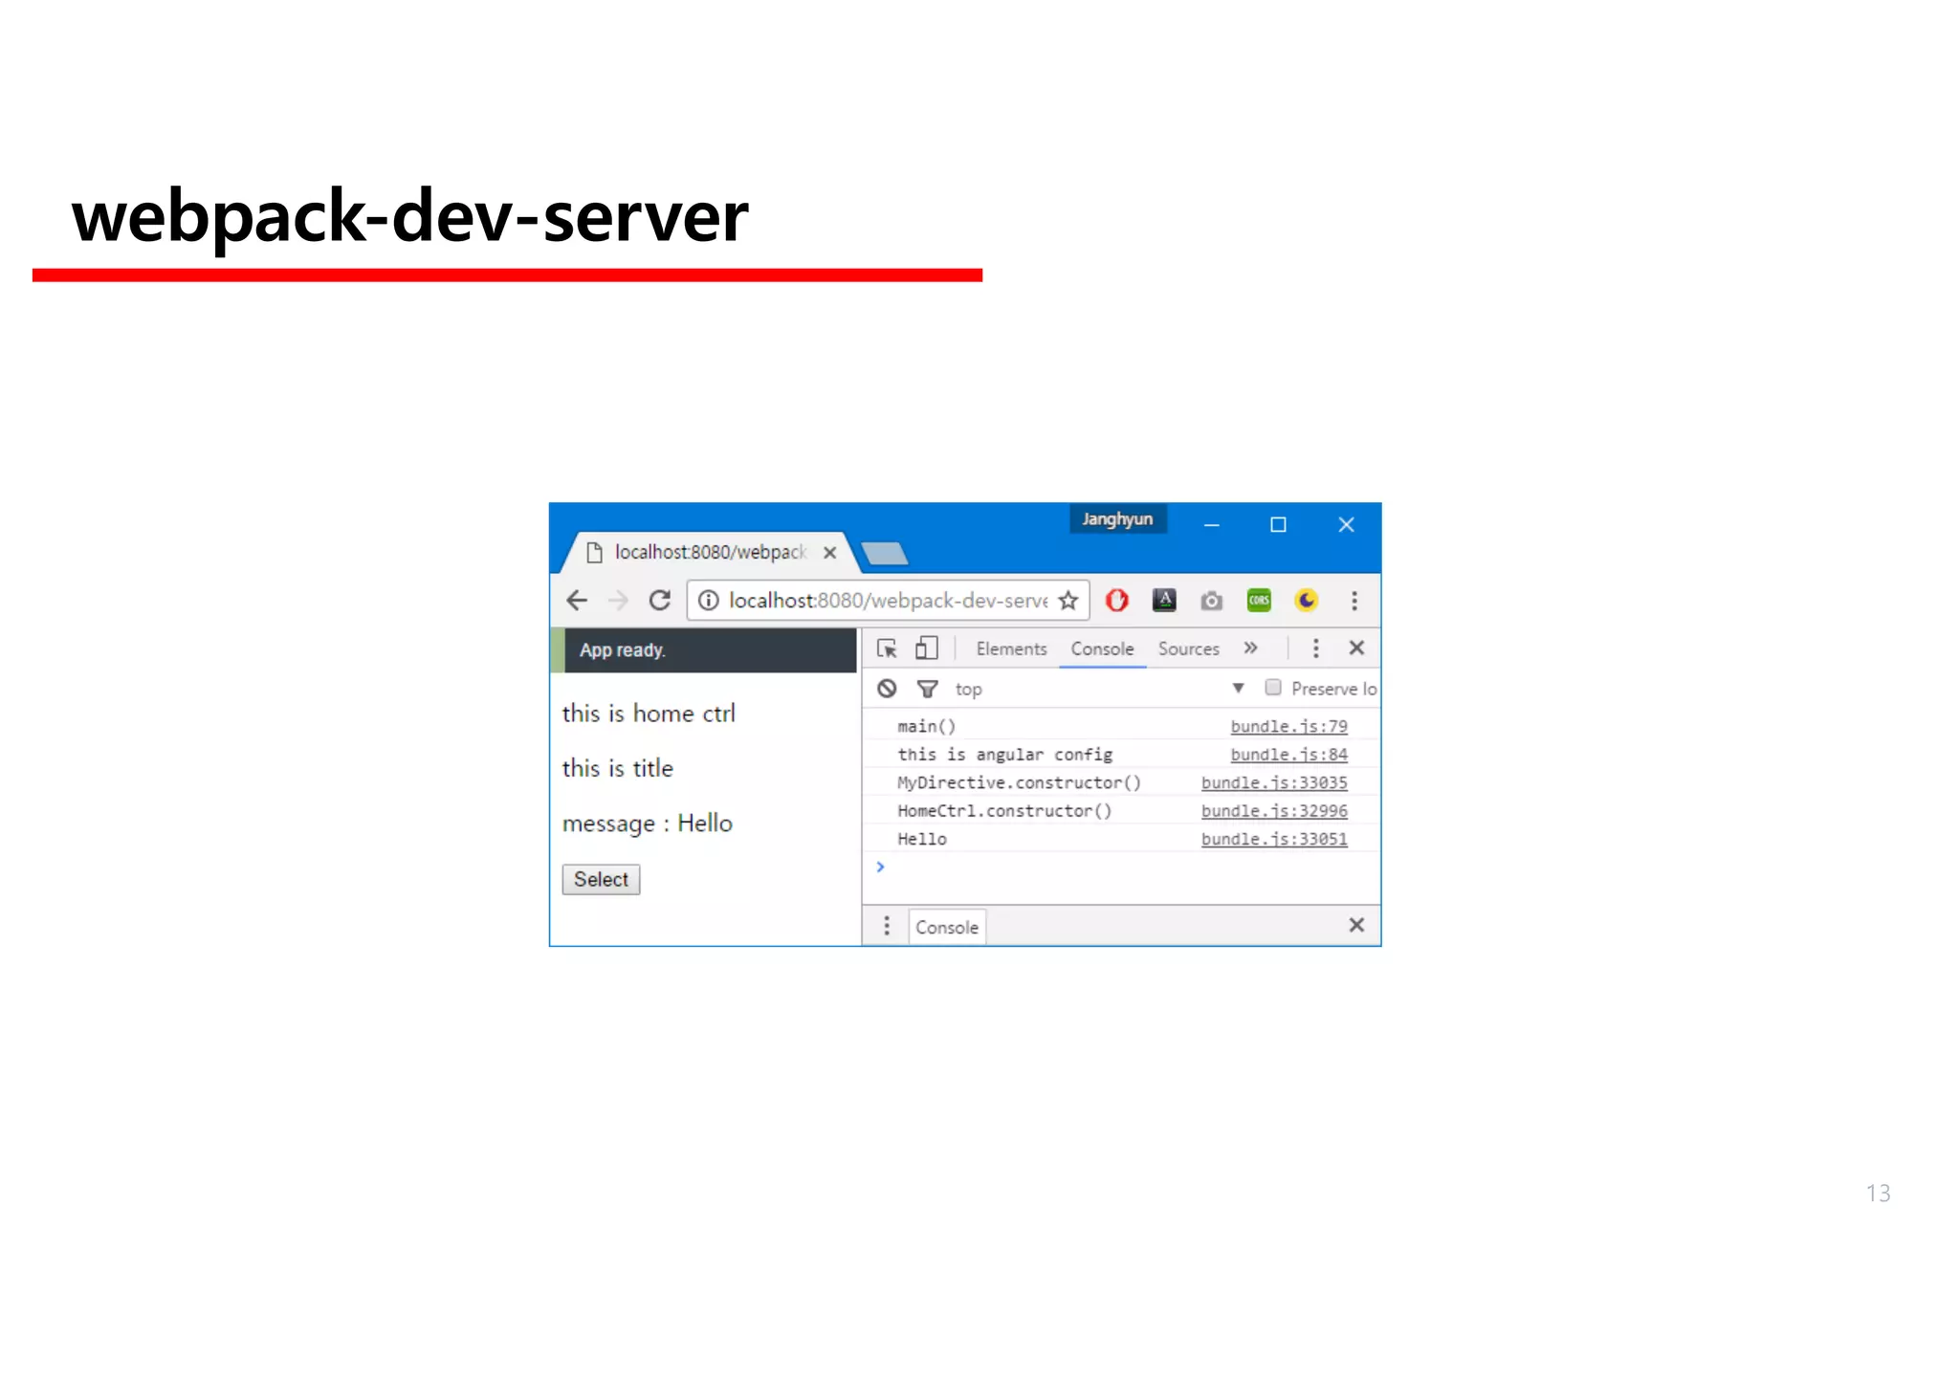Click the console filter funnel icon

[x=927, y=689]
